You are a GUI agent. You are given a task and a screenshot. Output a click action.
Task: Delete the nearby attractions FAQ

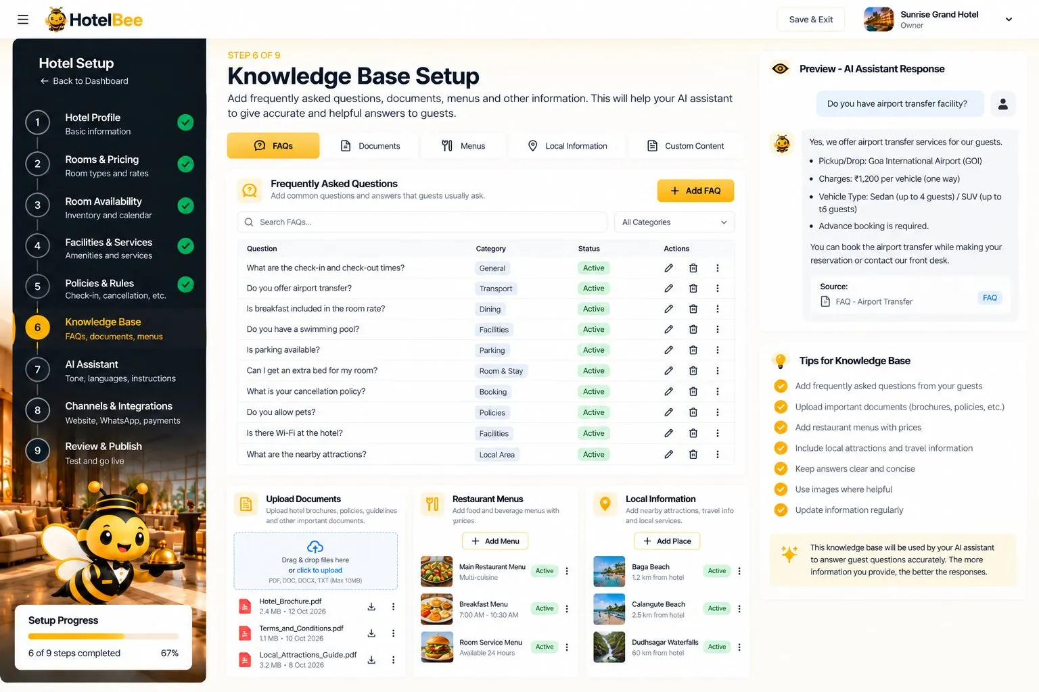693,454
